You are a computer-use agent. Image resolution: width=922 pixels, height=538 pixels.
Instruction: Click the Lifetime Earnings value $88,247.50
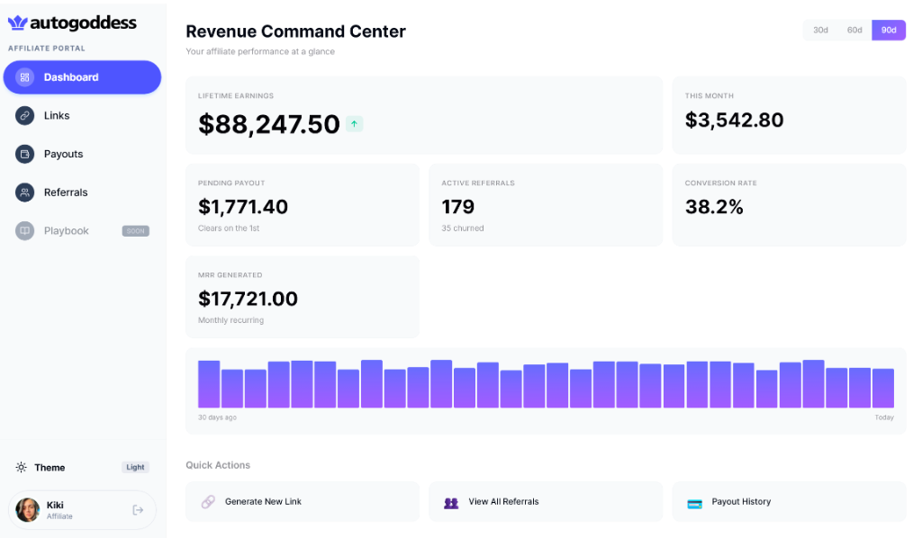(269, 124)
